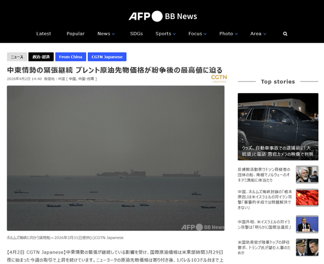Image resolution: width=324 pixels, height=264 pixels.
Task: Click the ニュース category tag
Action: 17,57
